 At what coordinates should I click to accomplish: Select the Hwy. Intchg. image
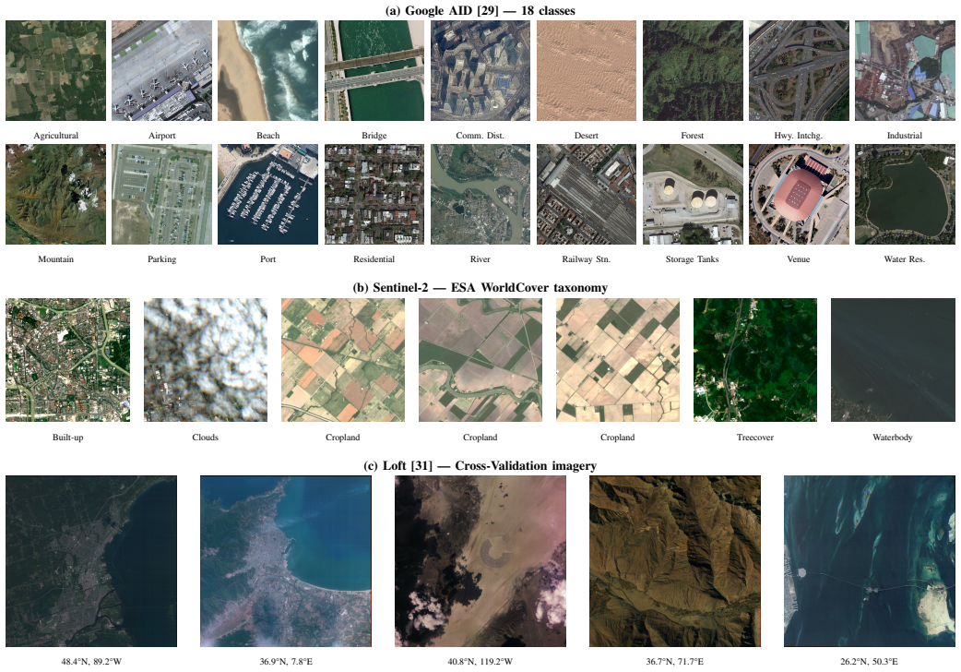point(799,70)
